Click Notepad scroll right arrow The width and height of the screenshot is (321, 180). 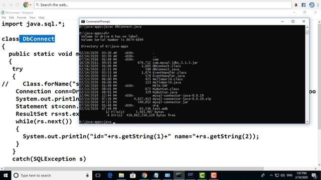[x=315, y=168]
